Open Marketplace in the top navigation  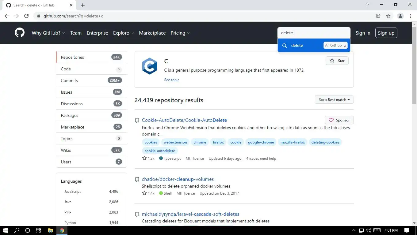click(152, 33)
